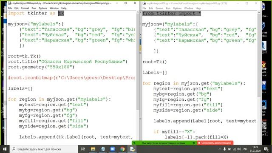The image size is (272, 153).
Task: Click the network tray icon
Action: [234, 149]
